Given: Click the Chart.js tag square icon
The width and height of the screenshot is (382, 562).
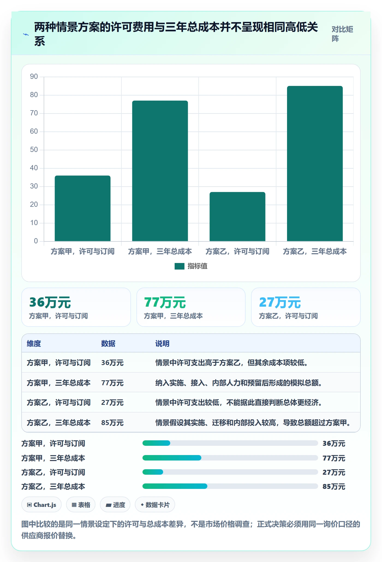Looking at the screenshot, I should [29, 505].
